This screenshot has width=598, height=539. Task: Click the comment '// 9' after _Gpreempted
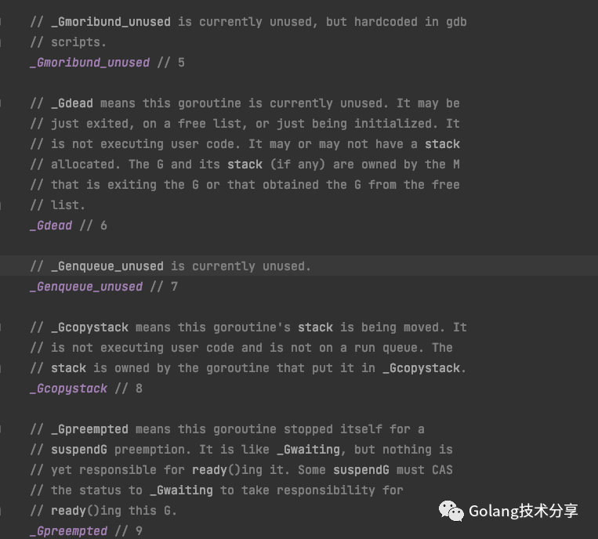[x=129, y=531]
